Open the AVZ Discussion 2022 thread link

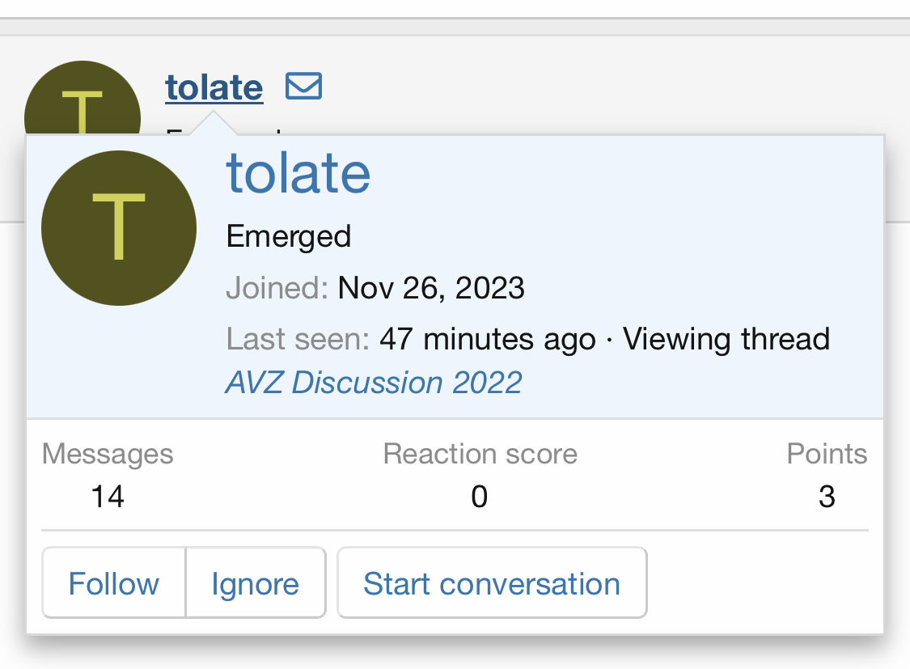(x=374, y=382)
